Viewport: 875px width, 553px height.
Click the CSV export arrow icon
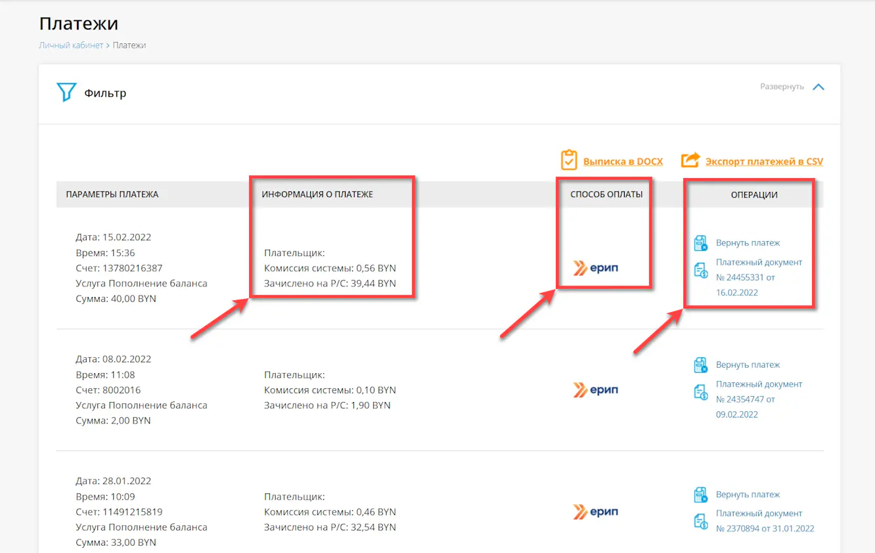[690, 160]
